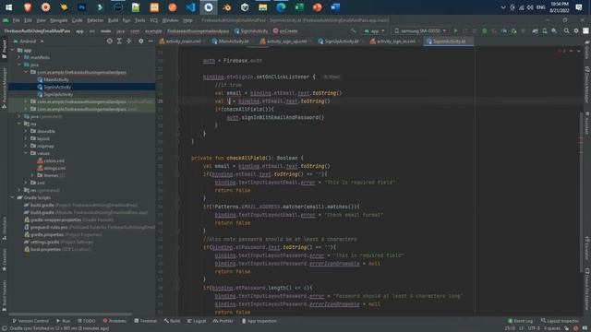591x332 pixels.
Task: Click the editor vertical scrollbar
Action: pos(581,192)
